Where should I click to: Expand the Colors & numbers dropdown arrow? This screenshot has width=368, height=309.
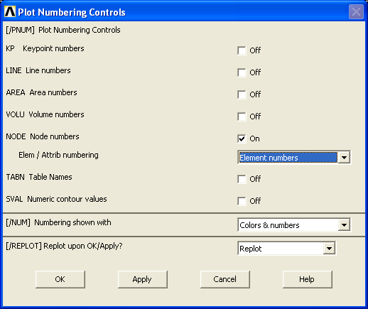[x=344, y=224]
